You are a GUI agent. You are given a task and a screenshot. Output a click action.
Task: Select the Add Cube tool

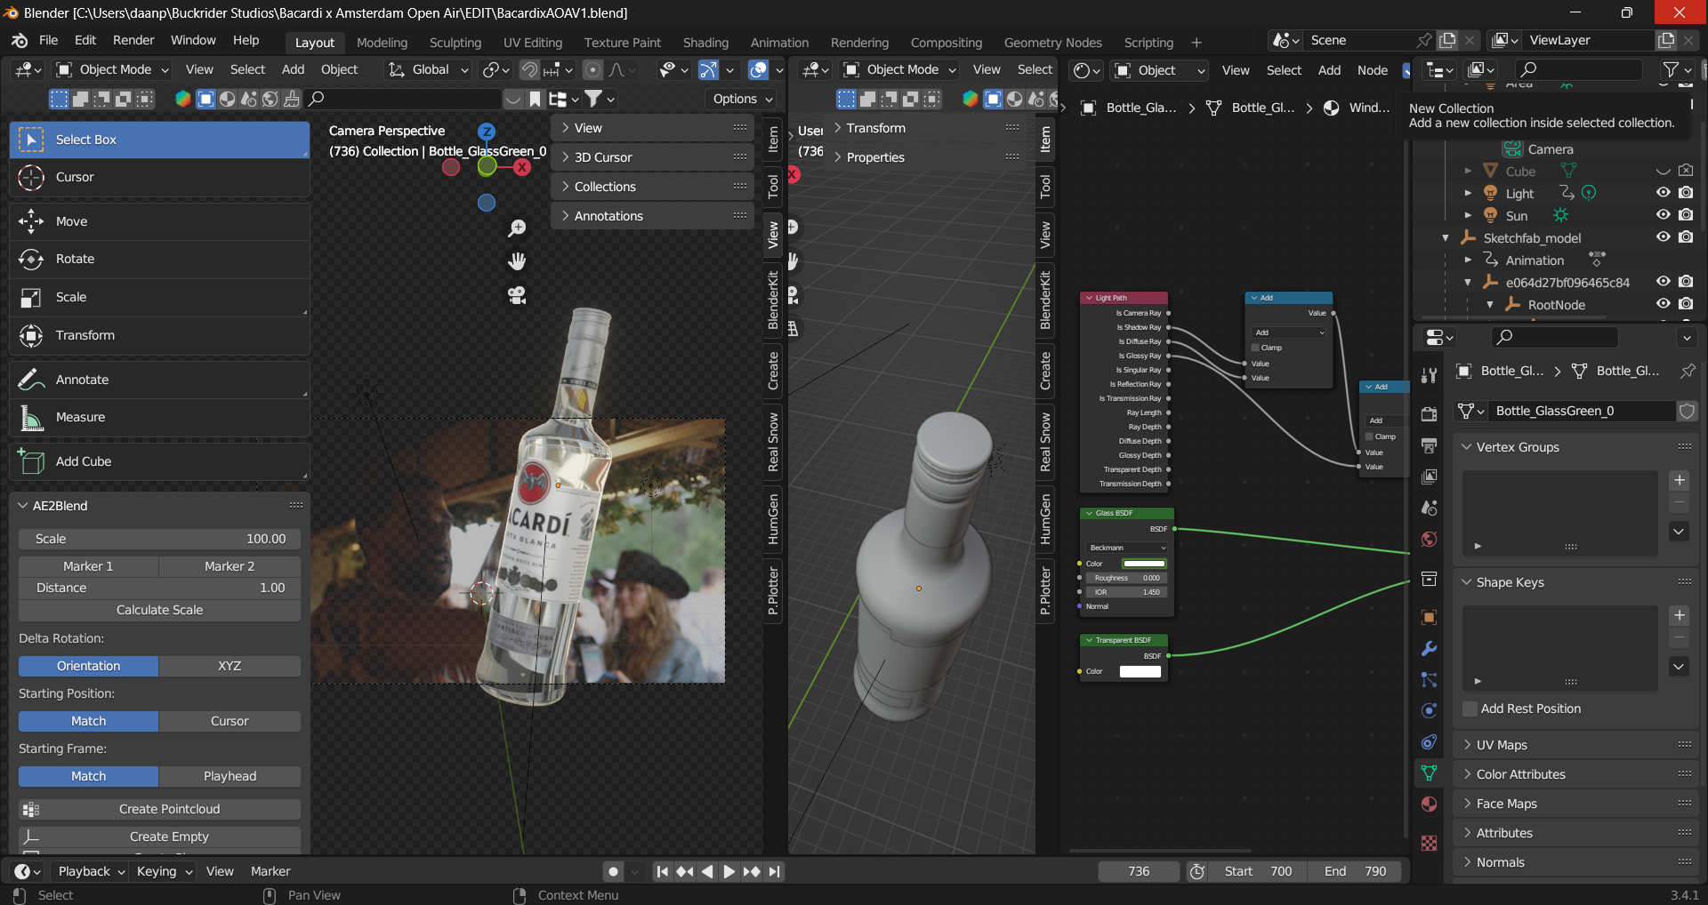click(x=159, y=461)
